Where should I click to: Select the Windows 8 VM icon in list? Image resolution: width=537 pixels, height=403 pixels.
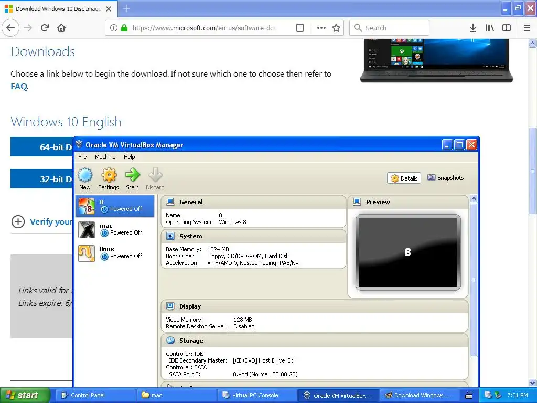(87, 206)
